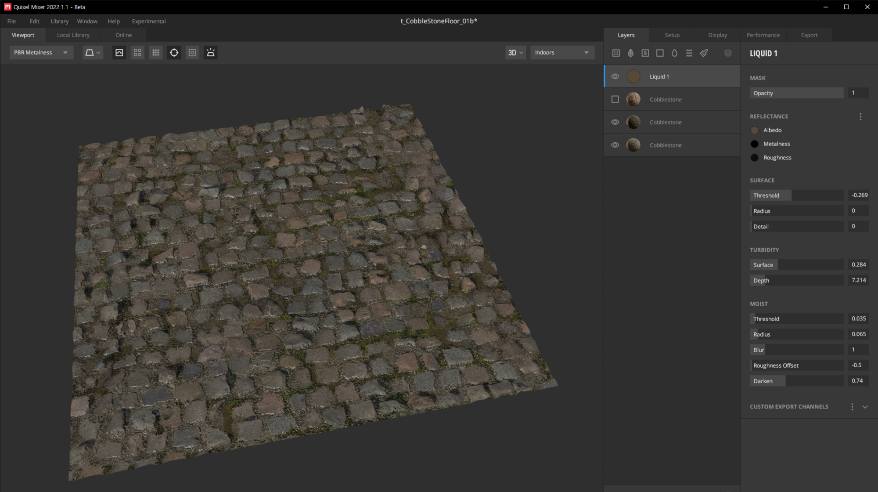Hide the bottom Cobblestone layer

[x=615, y=145]
